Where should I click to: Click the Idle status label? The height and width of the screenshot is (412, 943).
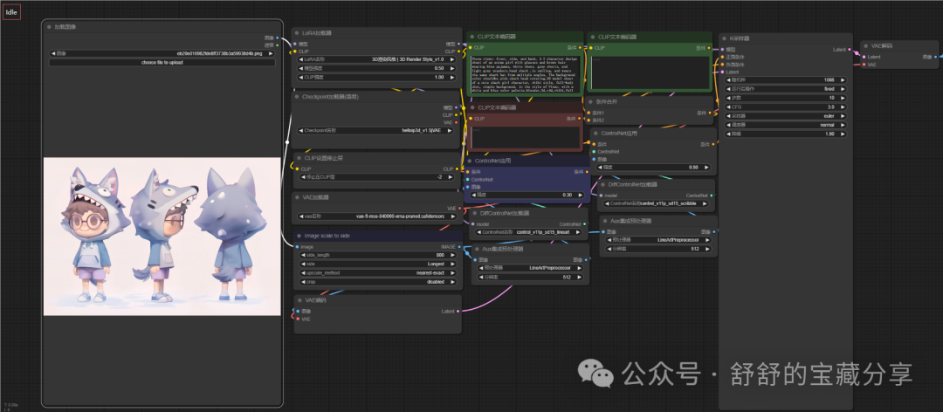coord(11,12)
